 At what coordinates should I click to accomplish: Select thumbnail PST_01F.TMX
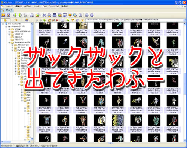(118, 29)
